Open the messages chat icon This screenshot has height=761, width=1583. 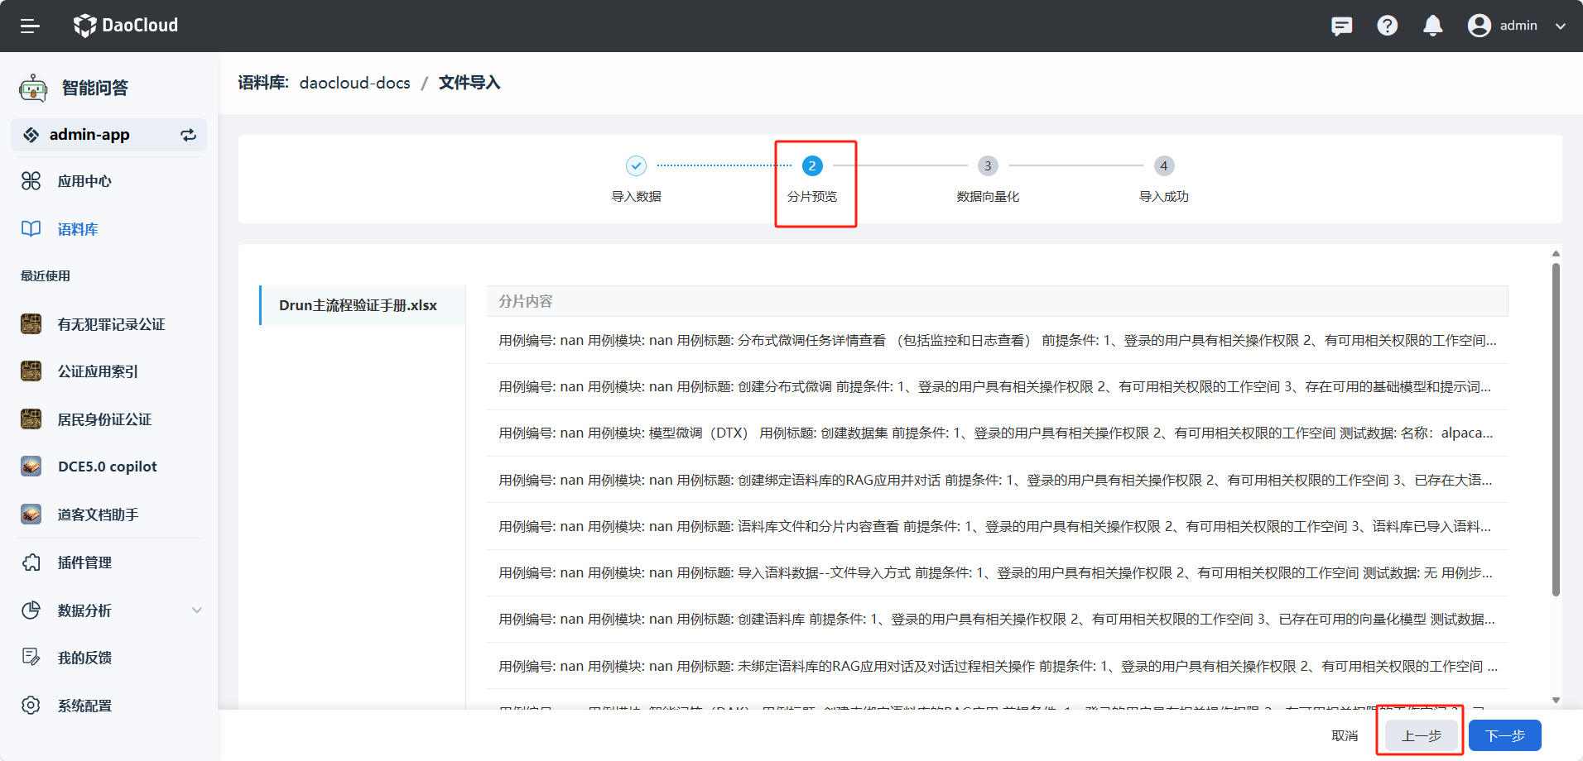[1341, 26]
